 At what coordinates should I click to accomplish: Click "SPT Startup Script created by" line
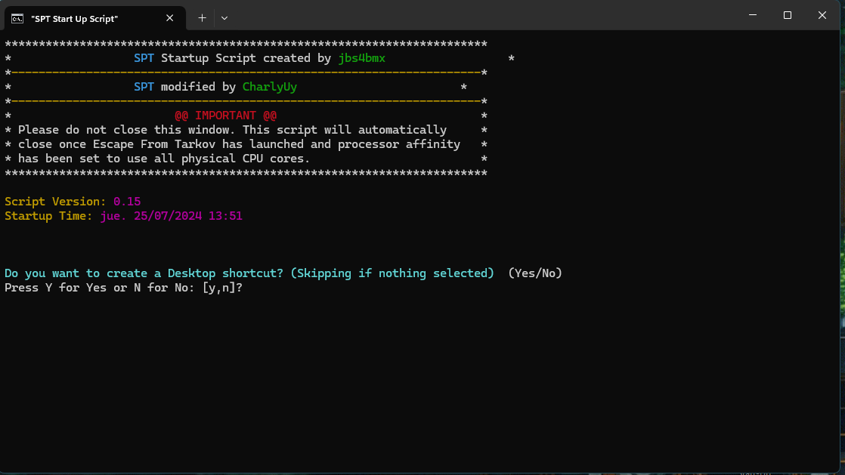[259, 58]
